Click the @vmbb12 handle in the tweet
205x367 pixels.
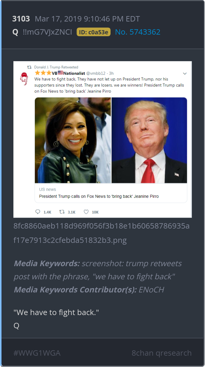97,73
